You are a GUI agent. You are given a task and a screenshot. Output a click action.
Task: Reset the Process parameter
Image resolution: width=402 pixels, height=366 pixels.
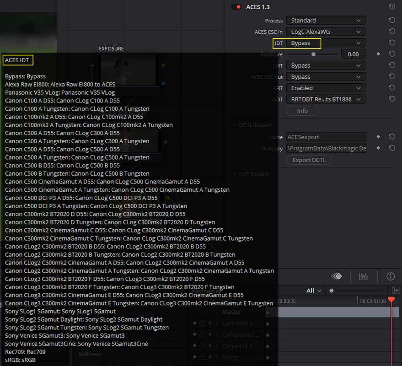[x=392, y=20]
